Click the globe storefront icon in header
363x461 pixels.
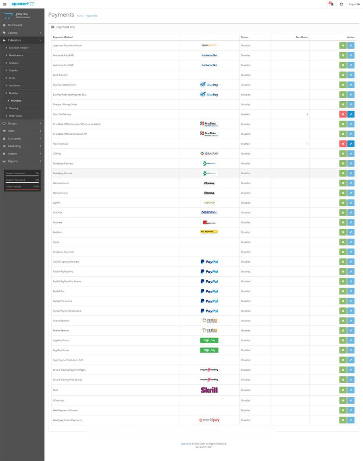pos(342,4)
